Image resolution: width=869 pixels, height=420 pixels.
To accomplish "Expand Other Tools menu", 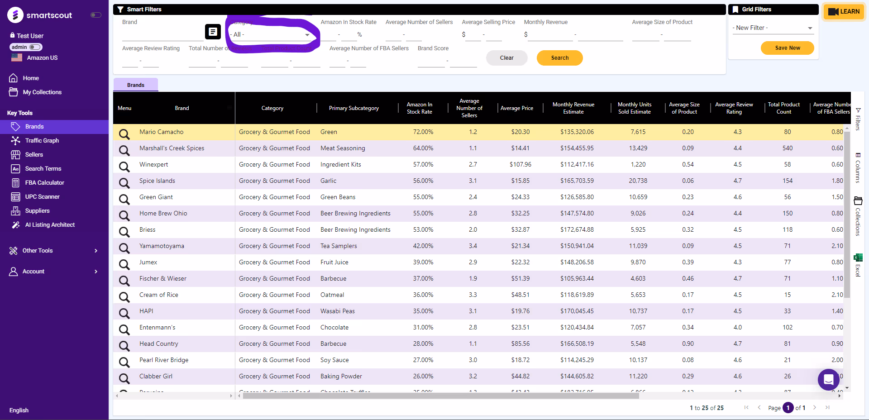I will coord(54,251).
